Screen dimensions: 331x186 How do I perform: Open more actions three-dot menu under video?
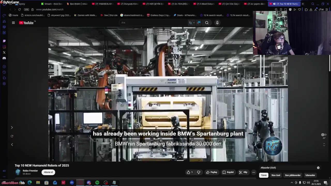tap(254, 172)
